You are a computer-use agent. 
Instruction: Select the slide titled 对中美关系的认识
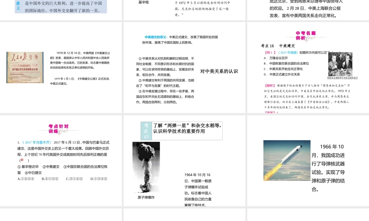click(x=184, y=67)
